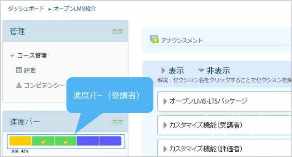
Task: Open the コンピテンシー link
Action: [x=45, y=85]
